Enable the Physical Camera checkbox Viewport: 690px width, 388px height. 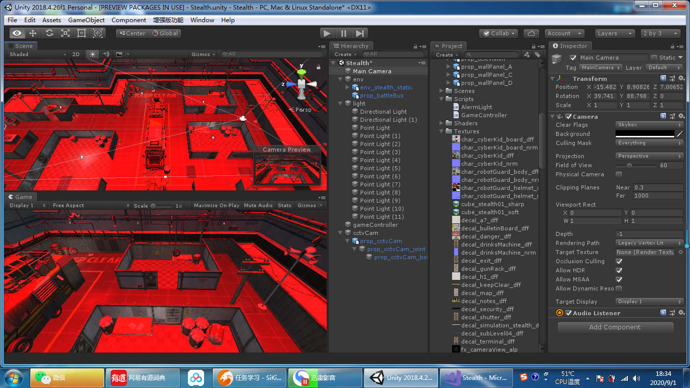619,174
